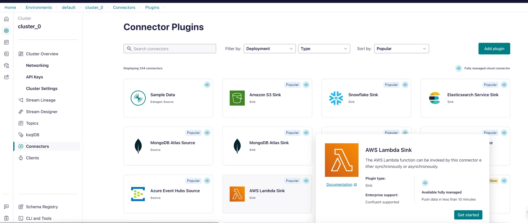Click the CLI and Tools icon
Screen dimensions: 528x223
click(21, 218)
